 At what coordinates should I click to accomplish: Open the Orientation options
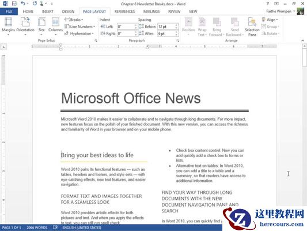(25, 27)
